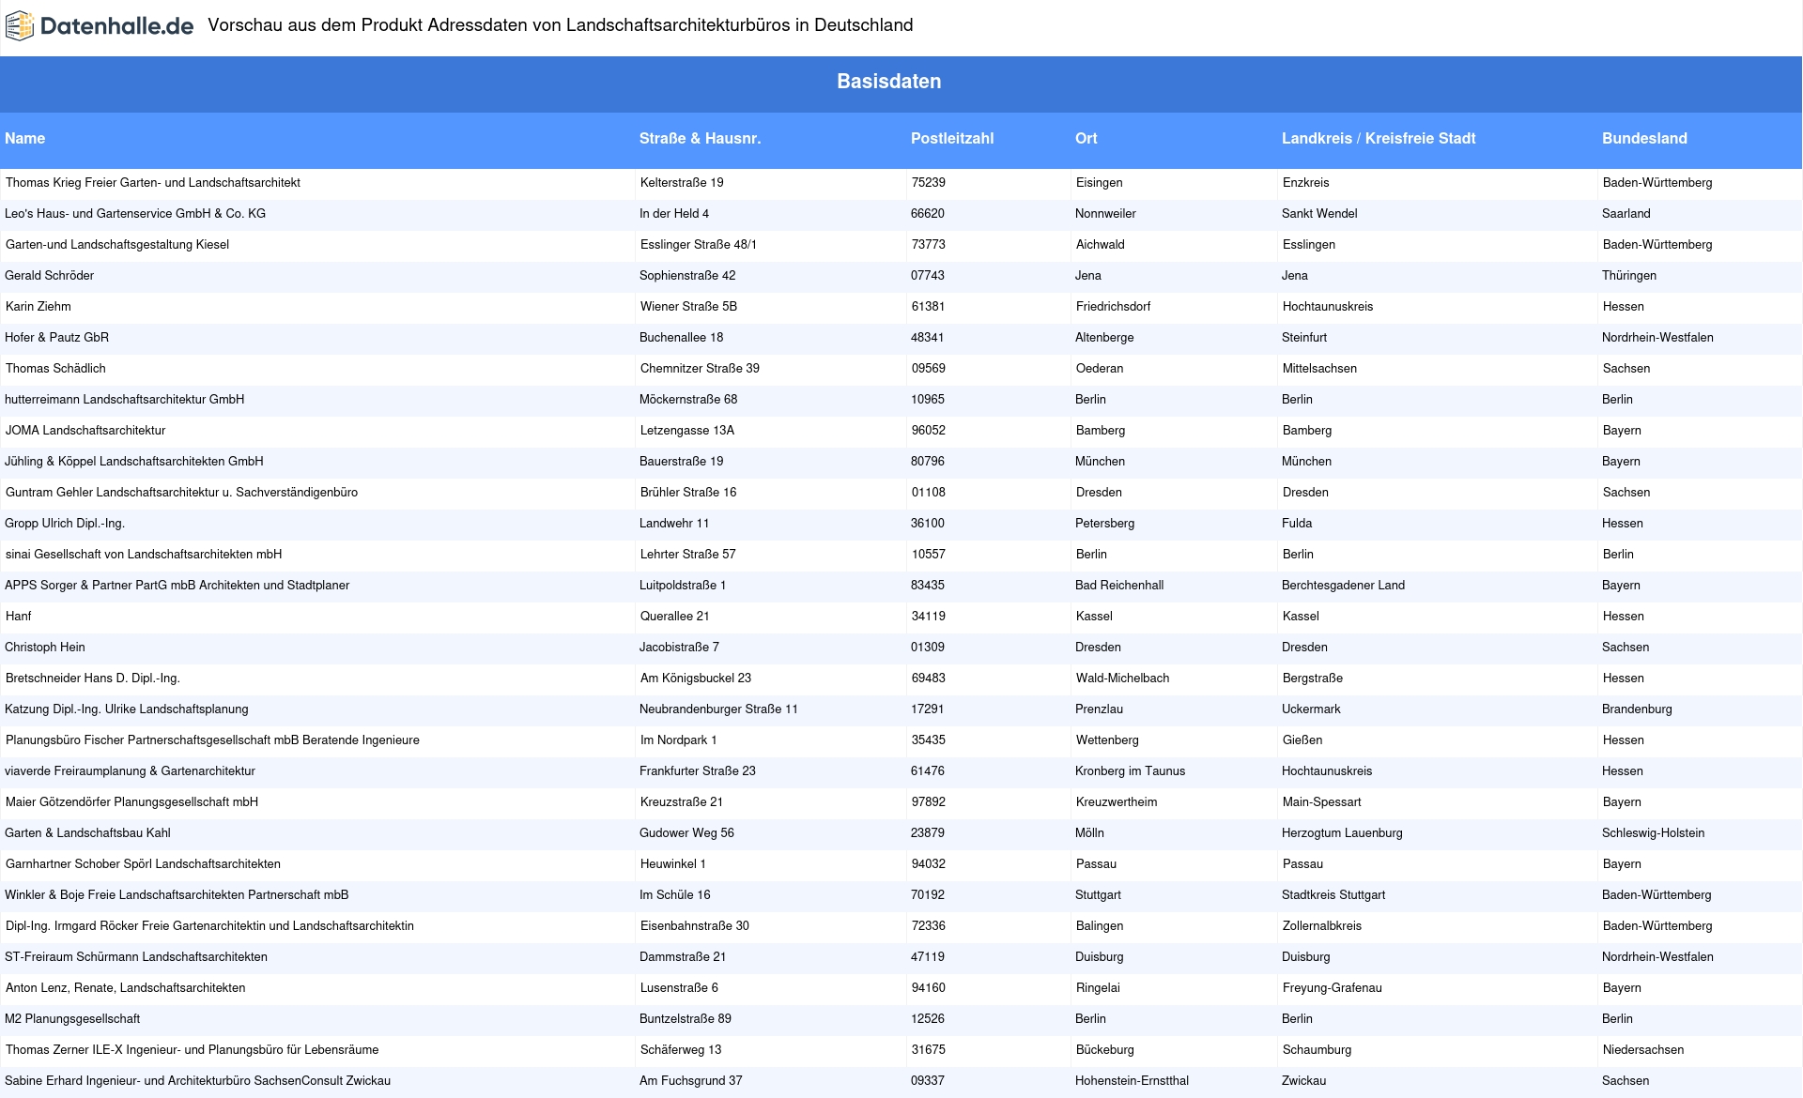Click the Freyung-Grafenau district cell

point(1333,988)
